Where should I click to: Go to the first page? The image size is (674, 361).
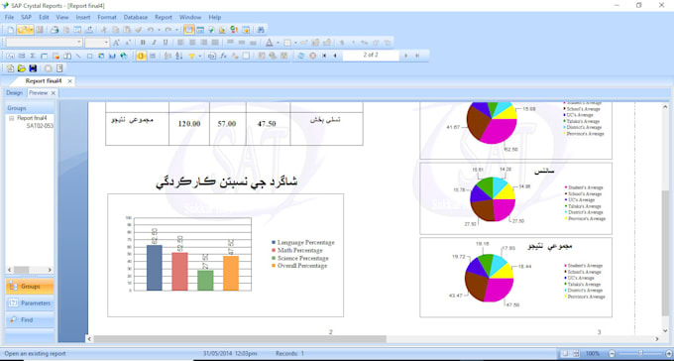tap(324, 56)
